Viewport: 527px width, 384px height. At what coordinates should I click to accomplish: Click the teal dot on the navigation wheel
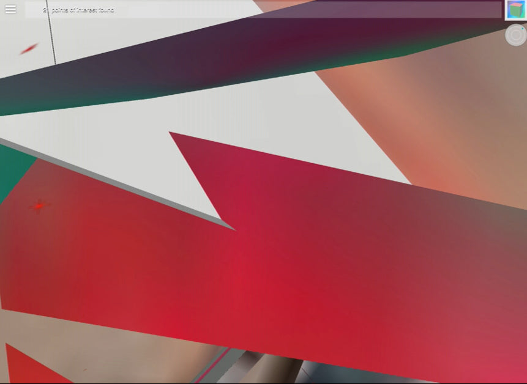click(x=523, y=29)
